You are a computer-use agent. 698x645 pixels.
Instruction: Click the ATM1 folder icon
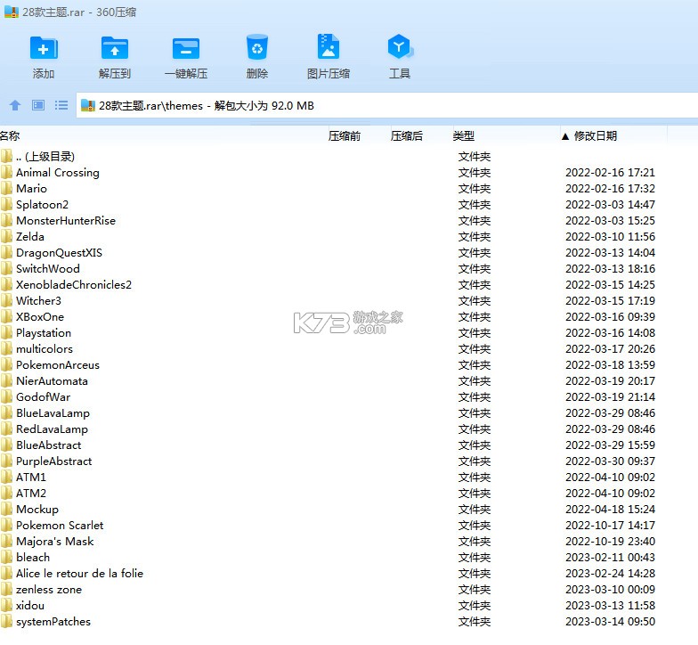(7, 478)
